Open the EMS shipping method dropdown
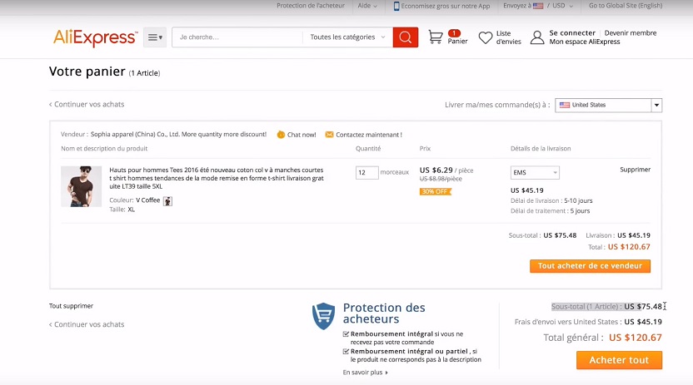 (535, 173)
